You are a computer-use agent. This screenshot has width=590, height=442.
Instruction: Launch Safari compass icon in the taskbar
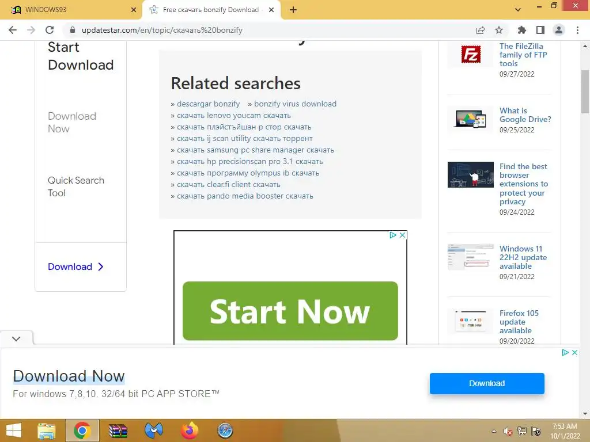point(225,430)
